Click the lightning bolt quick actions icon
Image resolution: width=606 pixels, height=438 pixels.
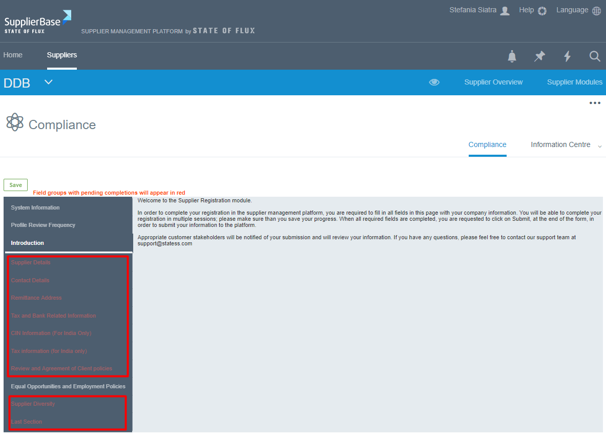(x=567, y=56)
